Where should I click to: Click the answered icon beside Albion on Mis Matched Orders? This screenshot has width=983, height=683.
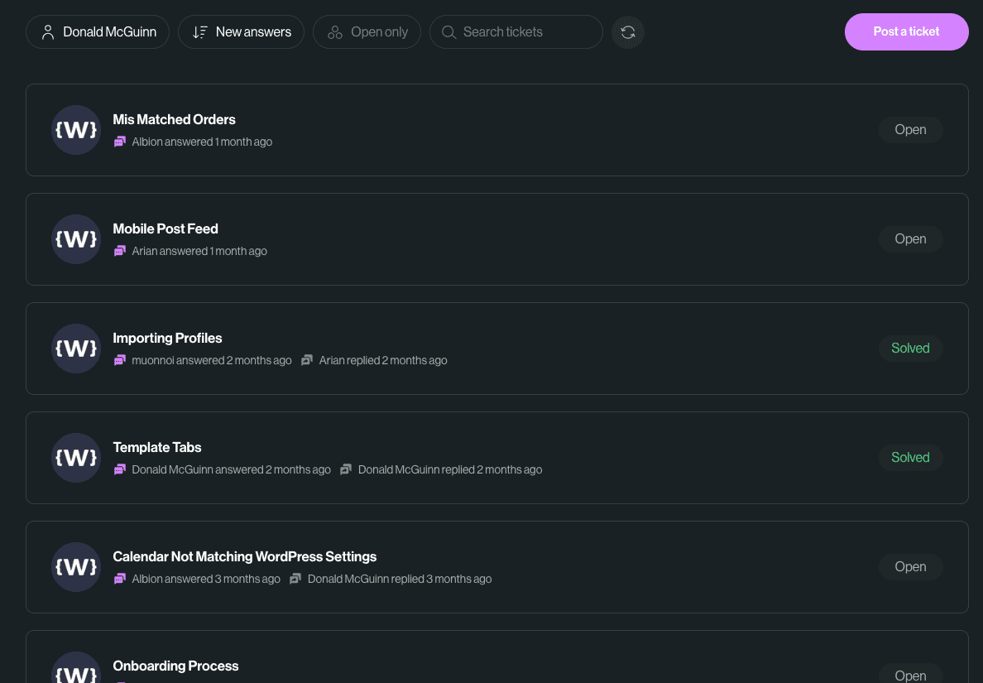tap(120, 142)
